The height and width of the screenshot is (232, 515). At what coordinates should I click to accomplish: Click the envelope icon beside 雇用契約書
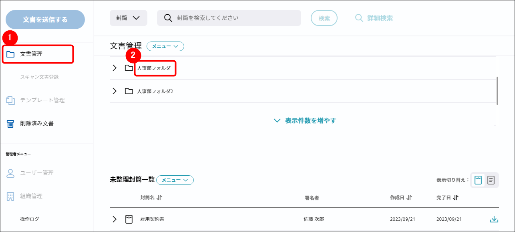(129, 219)
